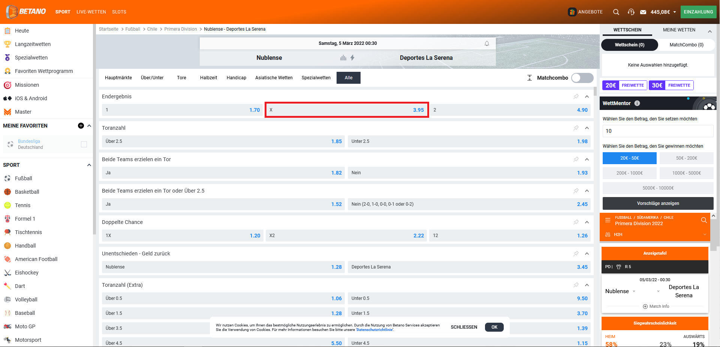Click the 20€ Freiwette badge
This screenshot has height=347, width=720.
click(625, 85)
